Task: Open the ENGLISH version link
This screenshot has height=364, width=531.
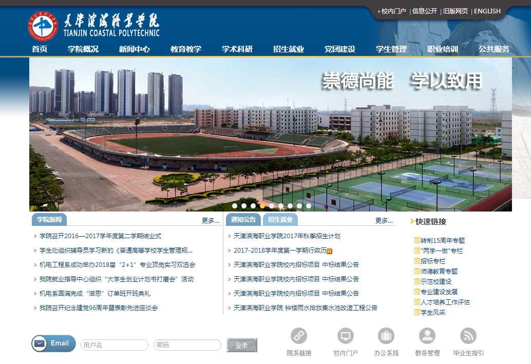Action: [x=487, y=11]
